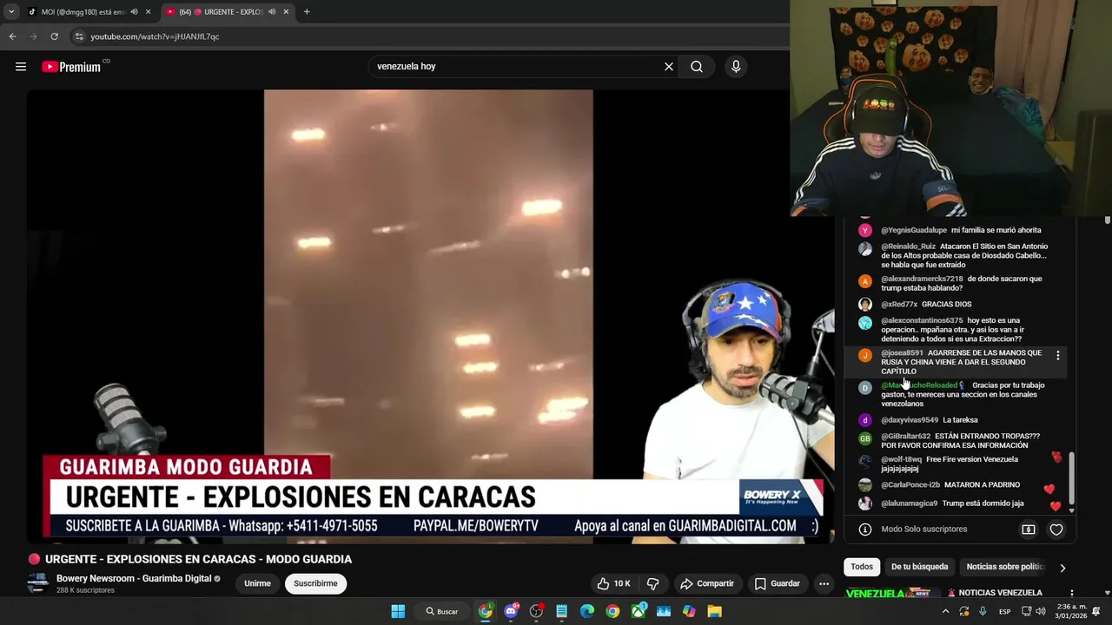Open the Windows Start menu
The height and width of the screenshot is (625, 1112).
pos(398,611)
